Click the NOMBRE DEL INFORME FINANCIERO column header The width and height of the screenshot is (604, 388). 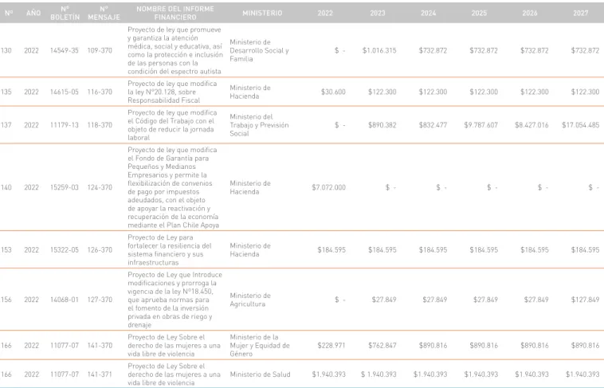(x=175, y=13)
